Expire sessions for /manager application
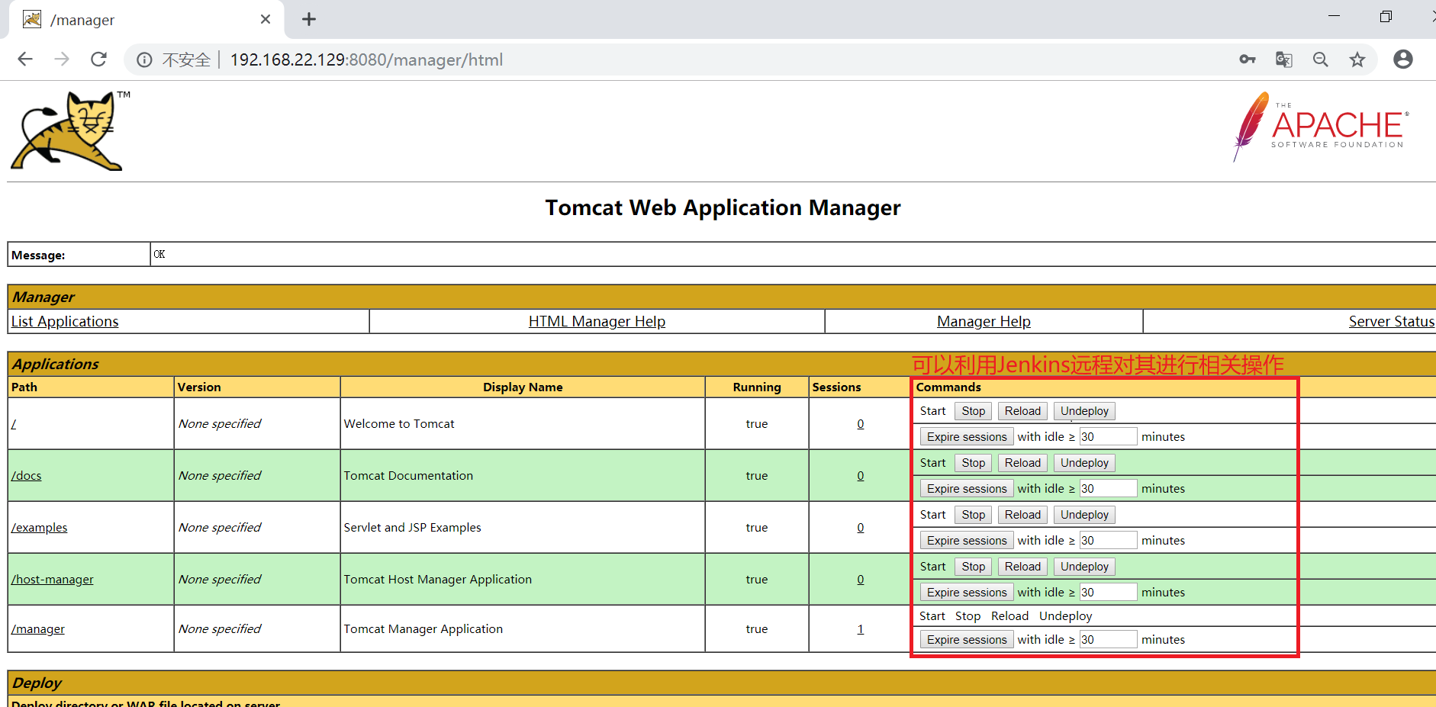The image size is (1436, 707). (967, 640)
